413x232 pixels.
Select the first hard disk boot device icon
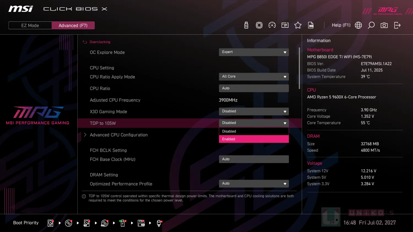51,223
